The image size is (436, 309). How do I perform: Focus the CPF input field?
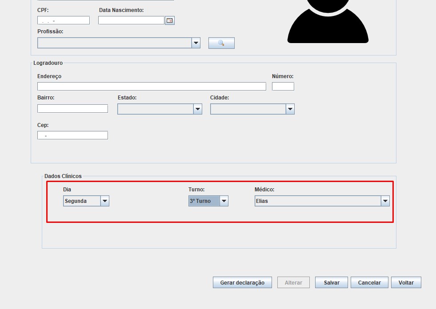click(64, 20)
